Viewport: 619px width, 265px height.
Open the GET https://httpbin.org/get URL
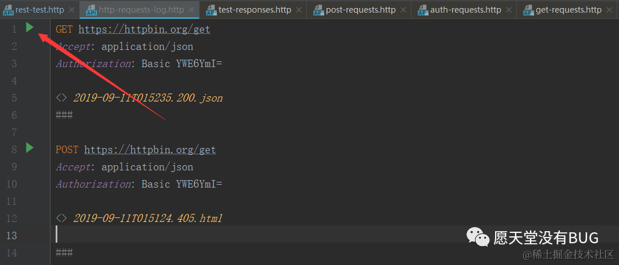144,29
